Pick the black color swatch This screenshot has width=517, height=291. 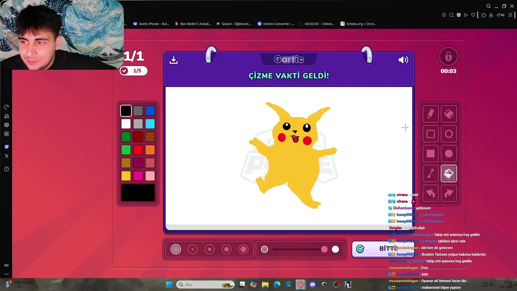coord(126,111)
